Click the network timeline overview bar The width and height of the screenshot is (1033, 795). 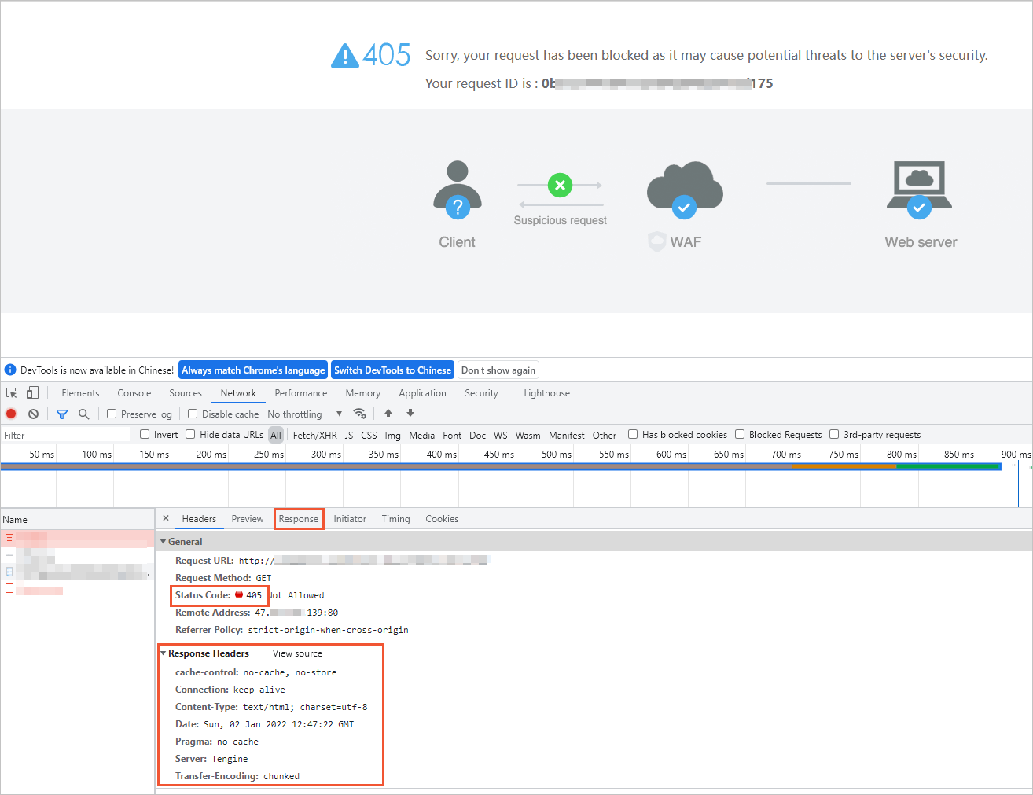tap(501, 466)
